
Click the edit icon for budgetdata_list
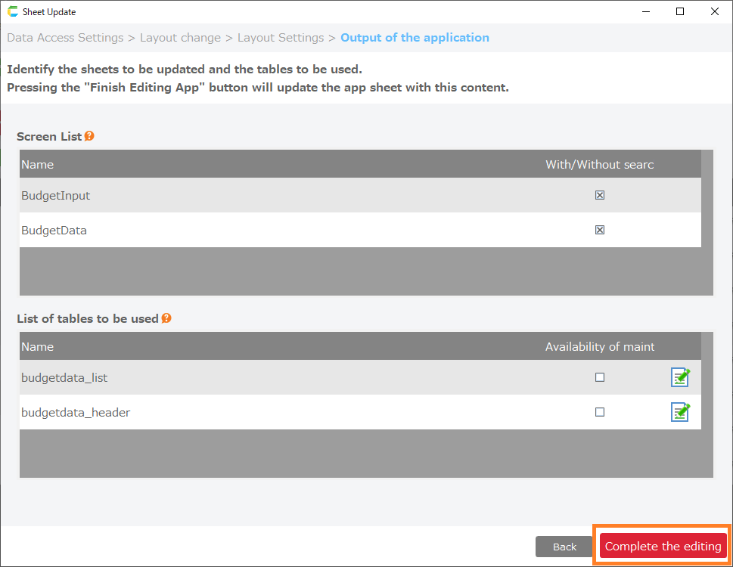coord(680,377)
